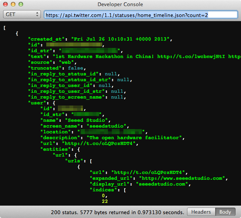Screen dimensions: 241x218
Task: Click the expanded_url value "http://www.seeedstudio.com"
Action: (182, 179)
